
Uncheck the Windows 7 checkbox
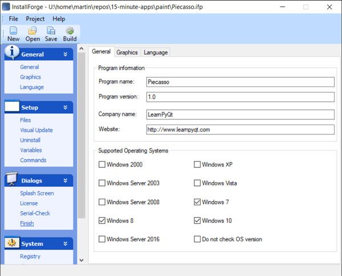tap(197, 202)
